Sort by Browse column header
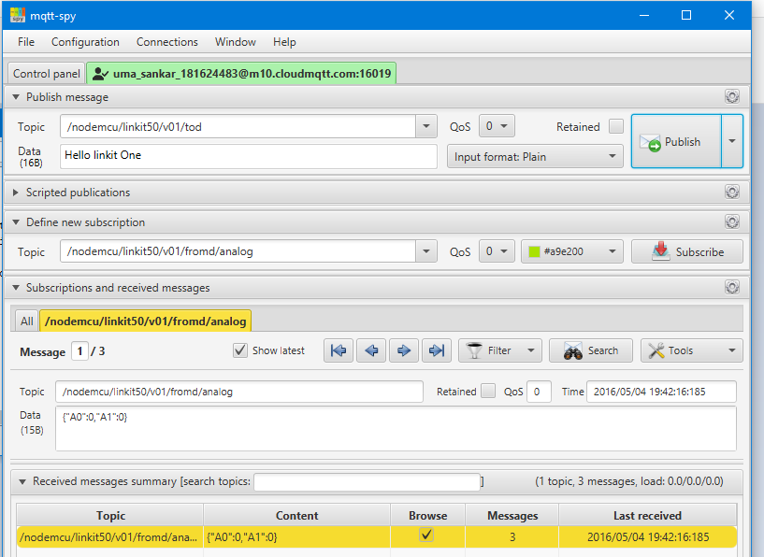 click(427, 515)
